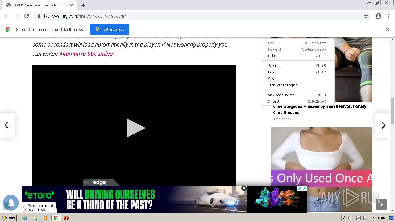Choose Print... from context menu
The height and width of the screenshot is (222, 395).
(297, 72)
